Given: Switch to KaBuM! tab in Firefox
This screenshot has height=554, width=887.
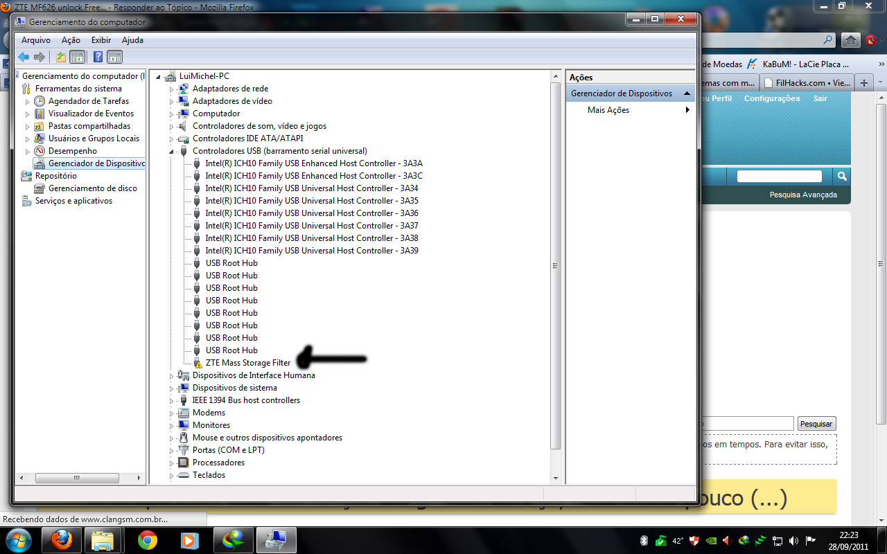Looking at the screenshot, I should [798, 64].
